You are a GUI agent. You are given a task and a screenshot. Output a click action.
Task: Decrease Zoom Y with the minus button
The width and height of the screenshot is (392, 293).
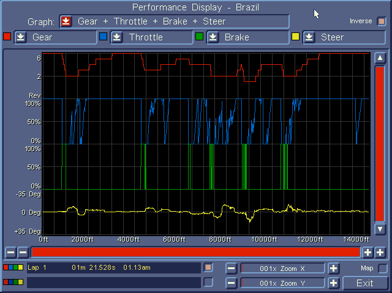click(232, 283)
